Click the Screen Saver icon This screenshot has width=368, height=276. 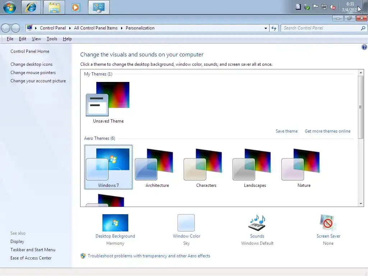pos(328,223)
